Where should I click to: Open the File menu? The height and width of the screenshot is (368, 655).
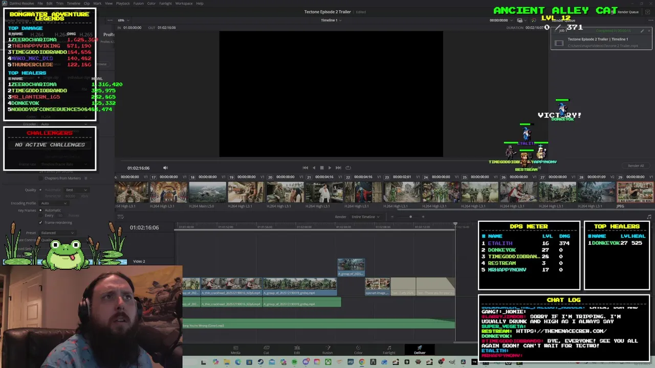pyautogui.click(x=40, y=3)
